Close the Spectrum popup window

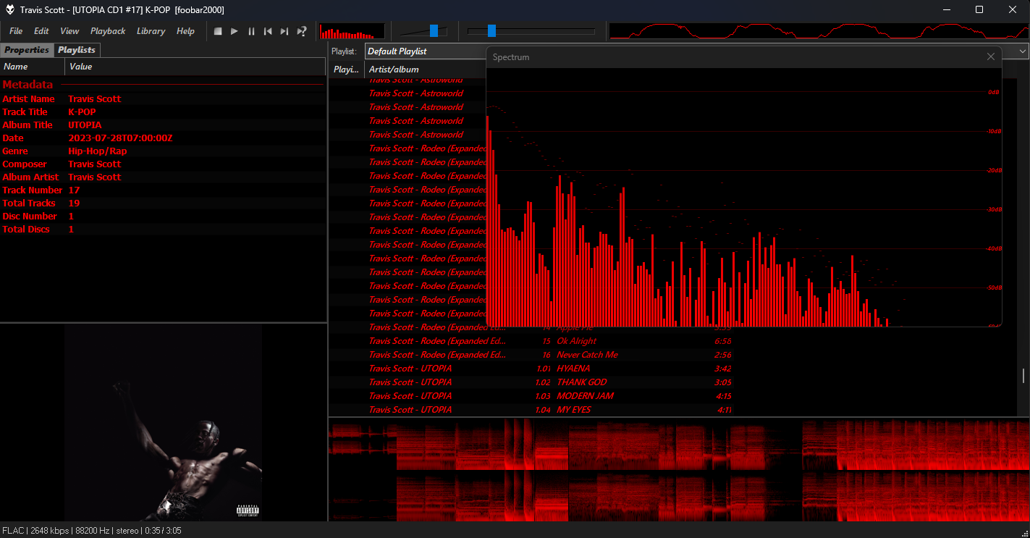[x=991, y=56]
